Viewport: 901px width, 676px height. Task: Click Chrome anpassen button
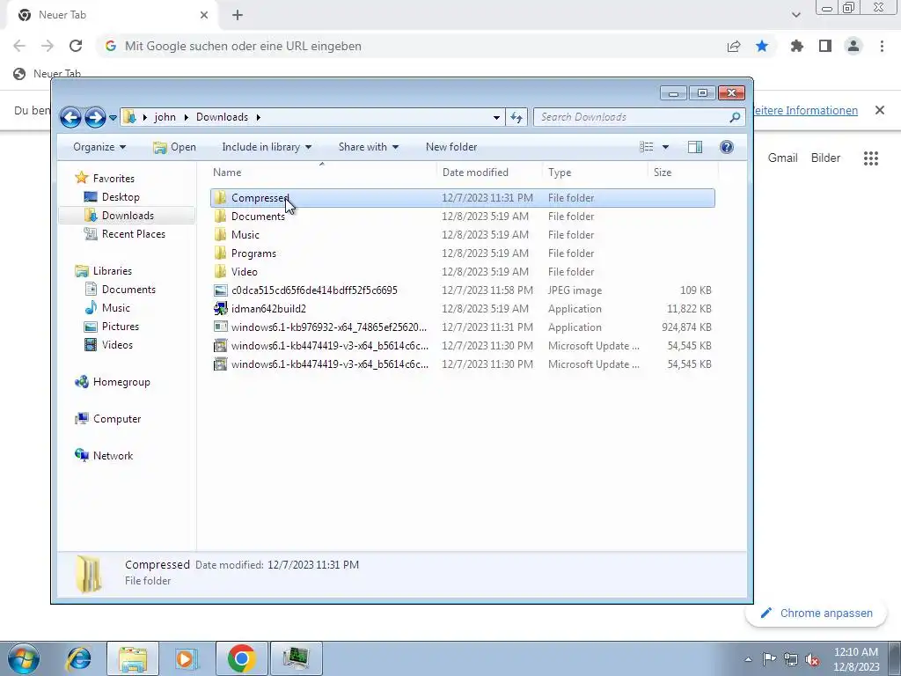click(x=817, y=614)
